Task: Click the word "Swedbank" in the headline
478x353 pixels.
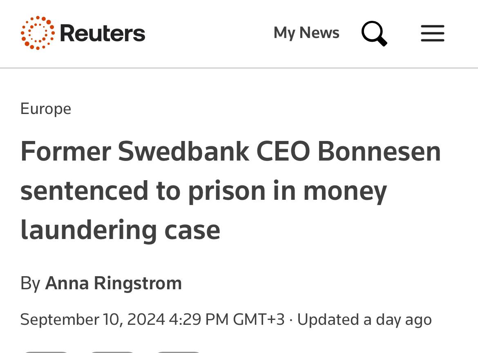Action: click(183, 152)
